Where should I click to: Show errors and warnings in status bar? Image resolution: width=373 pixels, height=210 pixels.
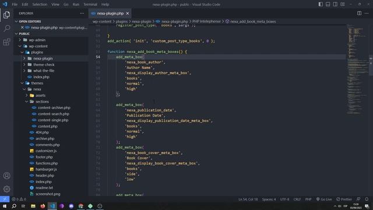tap(19, 199)
